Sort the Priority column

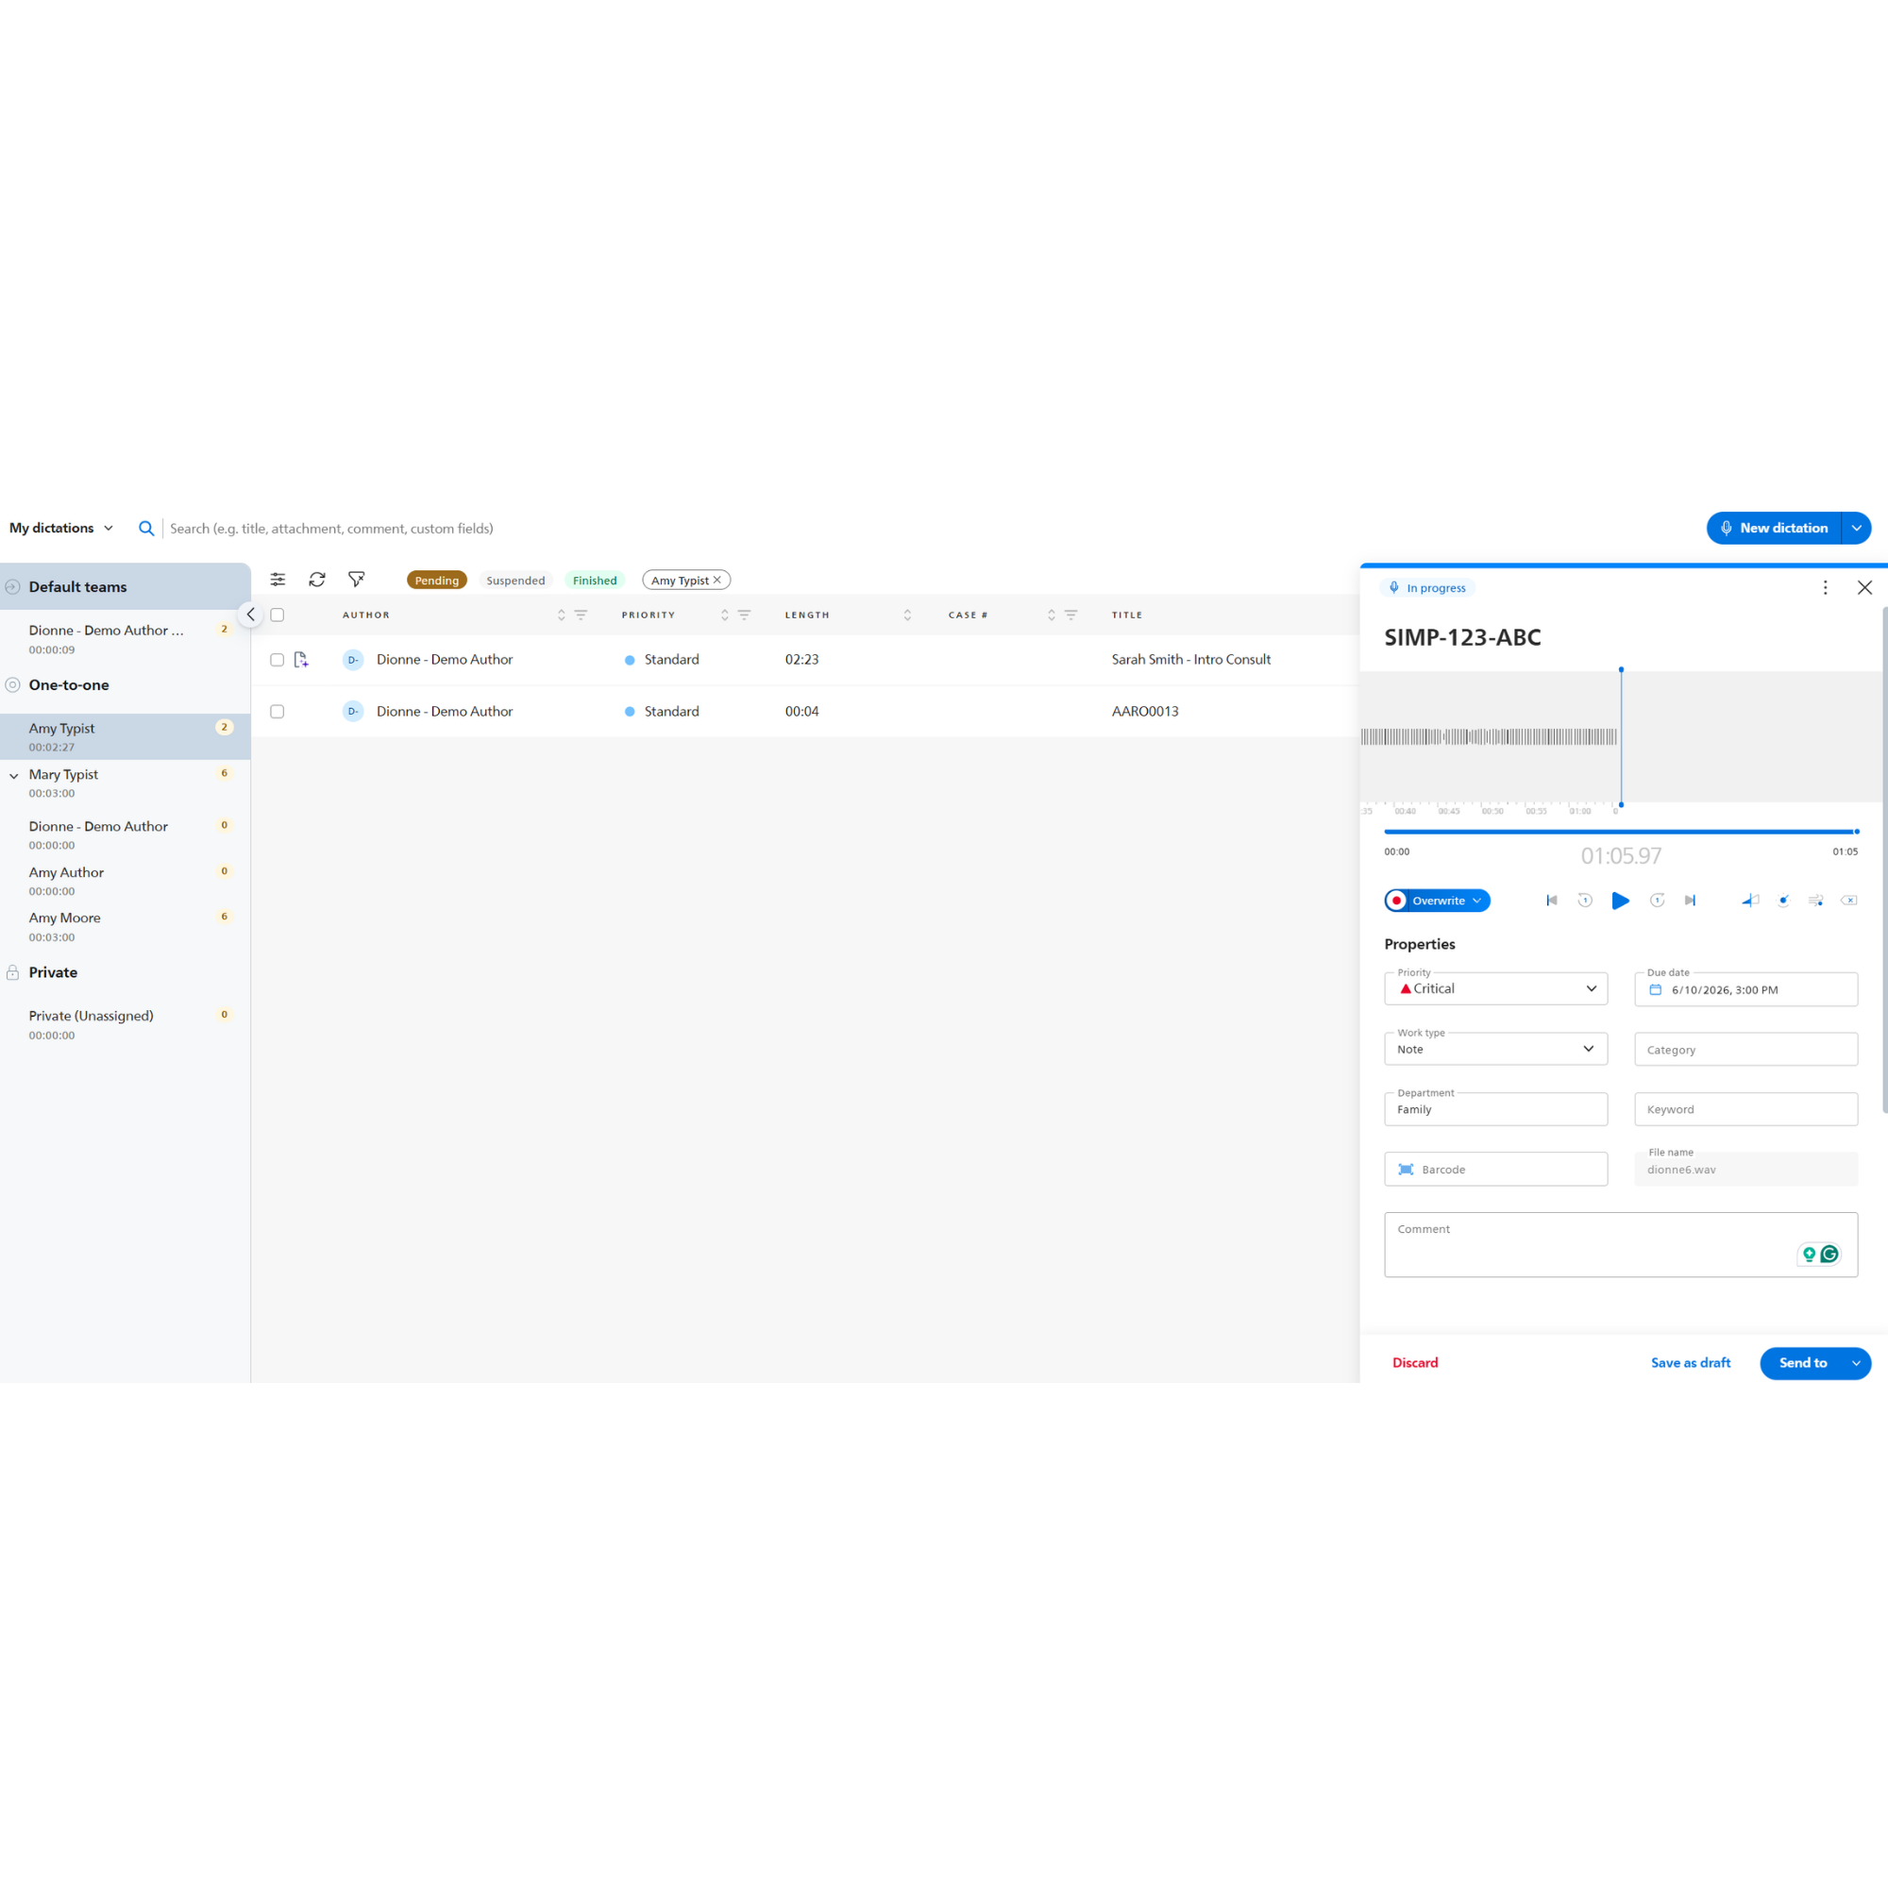click(x=724, y=615)
